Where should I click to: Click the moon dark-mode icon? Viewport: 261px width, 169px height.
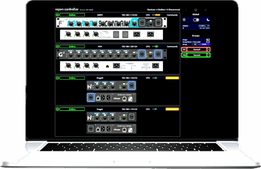pyautogui.click(x=208, y=20)
